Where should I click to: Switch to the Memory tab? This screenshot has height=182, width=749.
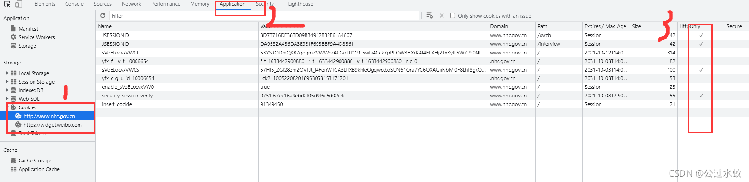200,4
